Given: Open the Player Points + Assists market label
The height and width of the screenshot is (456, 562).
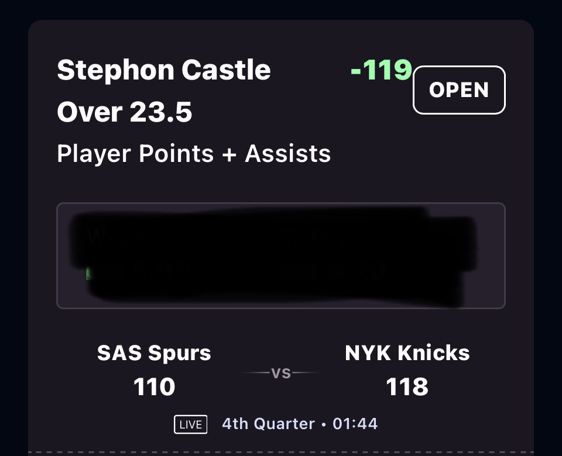Looking at the screenshot, I should (194, 154).
